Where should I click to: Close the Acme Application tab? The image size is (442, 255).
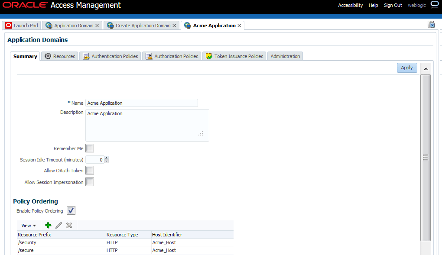point(239,26)
